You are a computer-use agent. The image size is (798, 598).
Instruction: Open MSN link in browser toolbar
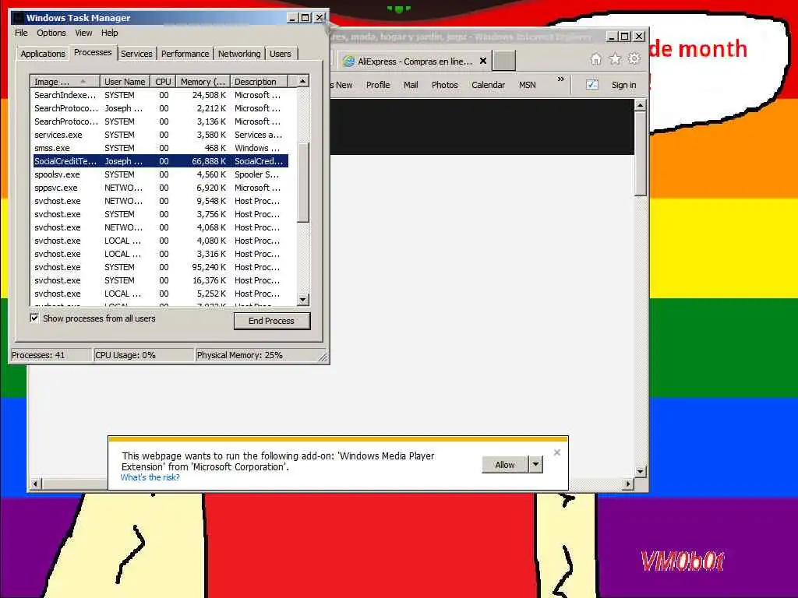[x=528, y=85]
